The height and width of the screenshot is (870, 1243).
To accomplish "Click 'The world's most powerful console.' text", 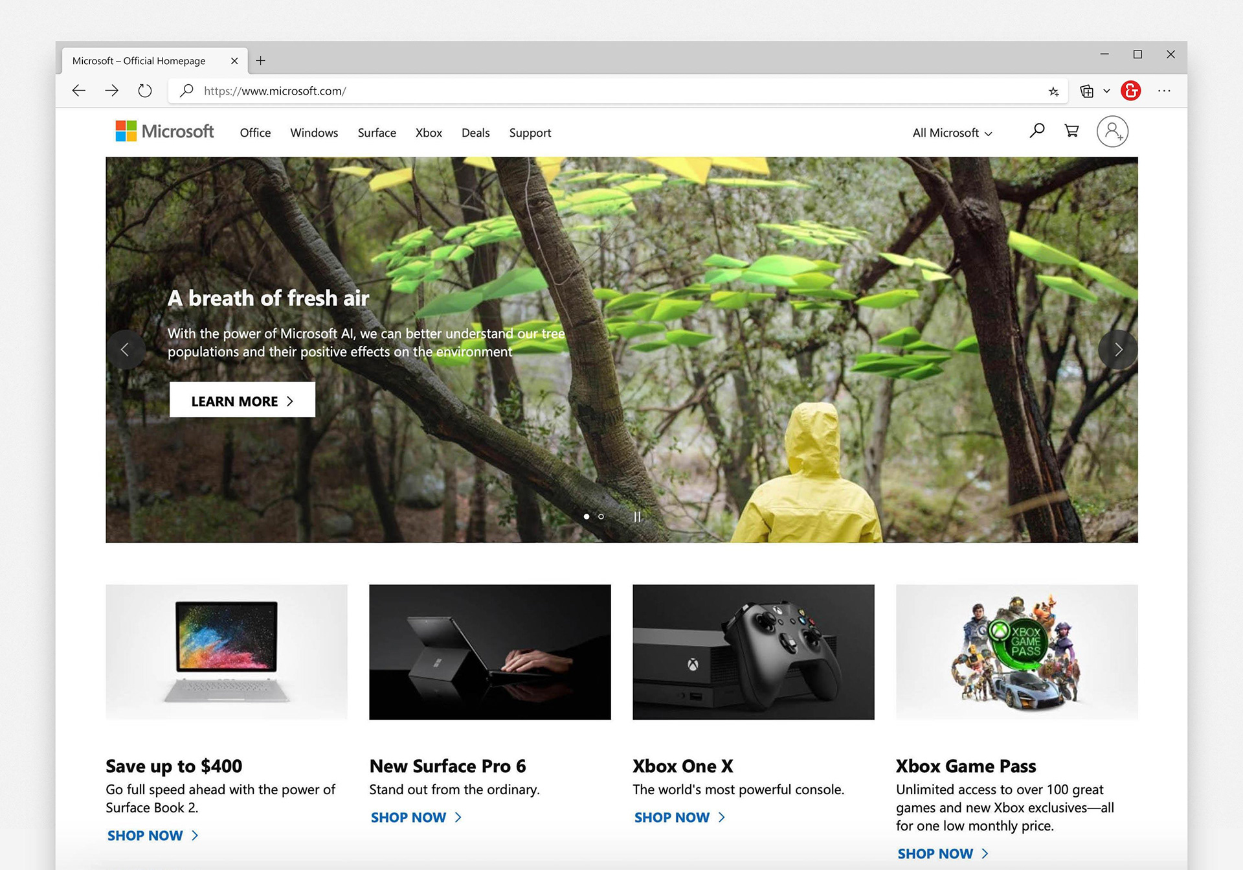I will [x=739, y=790].
